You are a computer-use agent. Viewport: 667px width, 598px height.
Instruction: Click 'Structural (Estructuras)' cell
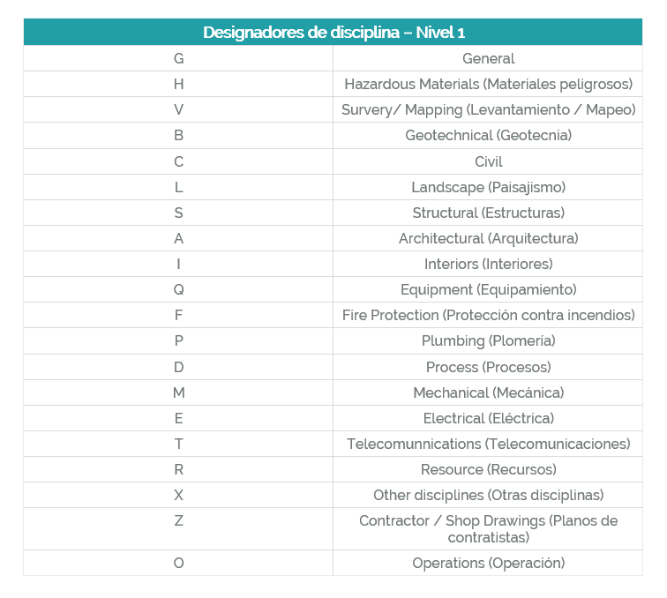[x=488, y=213]
